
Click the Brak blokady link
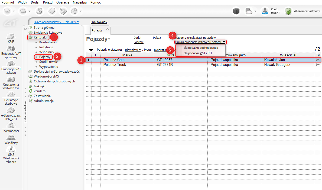[99, 22]
